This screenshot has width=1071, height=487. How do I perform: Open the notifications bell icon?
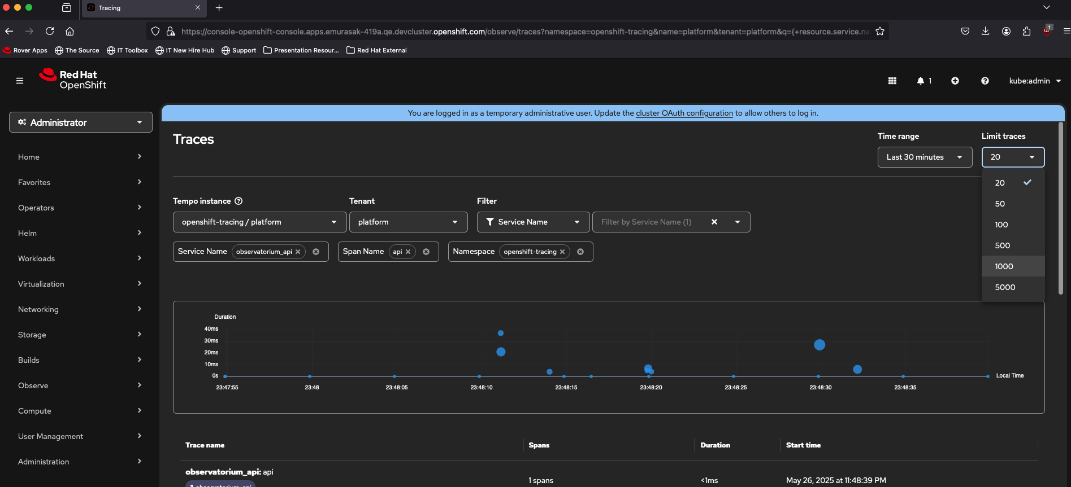(921, 81)
